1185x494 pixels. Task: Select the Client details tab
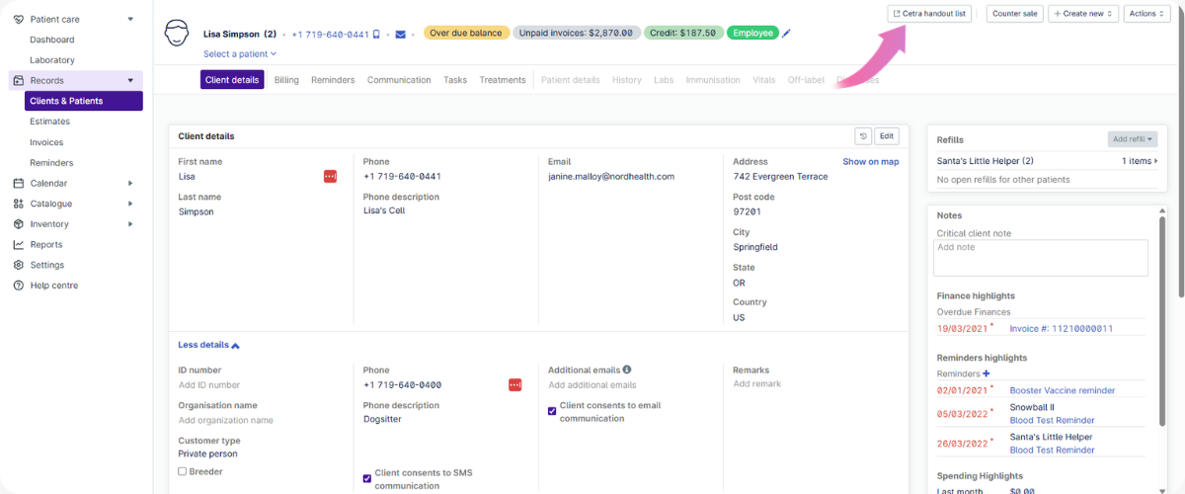(232, 80)
